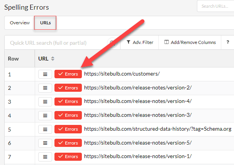Click the question mark help icon
This screenshot has height=165, width=234.
click(x=228, y=42)
